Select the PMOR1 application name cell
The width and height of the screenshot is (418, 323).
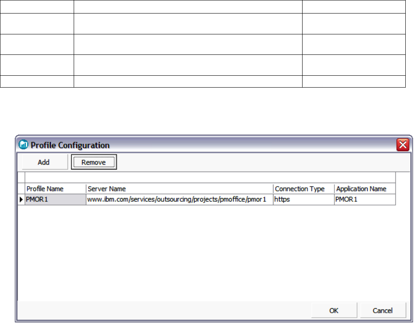click(x=365, y=199)
